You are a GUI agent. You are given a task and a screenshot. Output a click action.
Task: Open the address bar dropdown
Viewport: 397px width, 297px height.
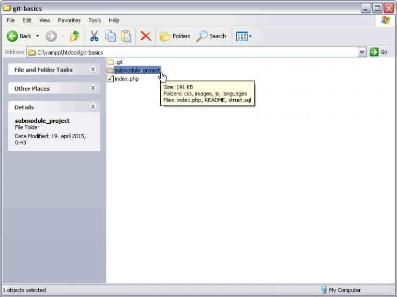(x=362, y=52)
